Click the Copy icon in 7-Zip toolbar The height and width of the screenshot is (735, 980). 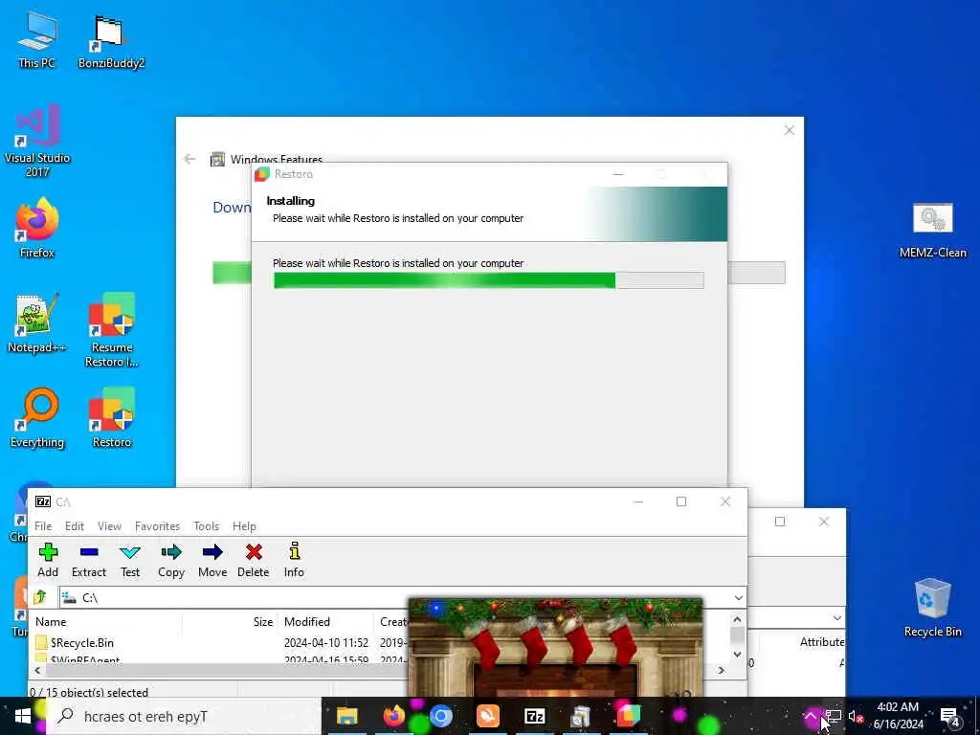[x=170, y=552]
